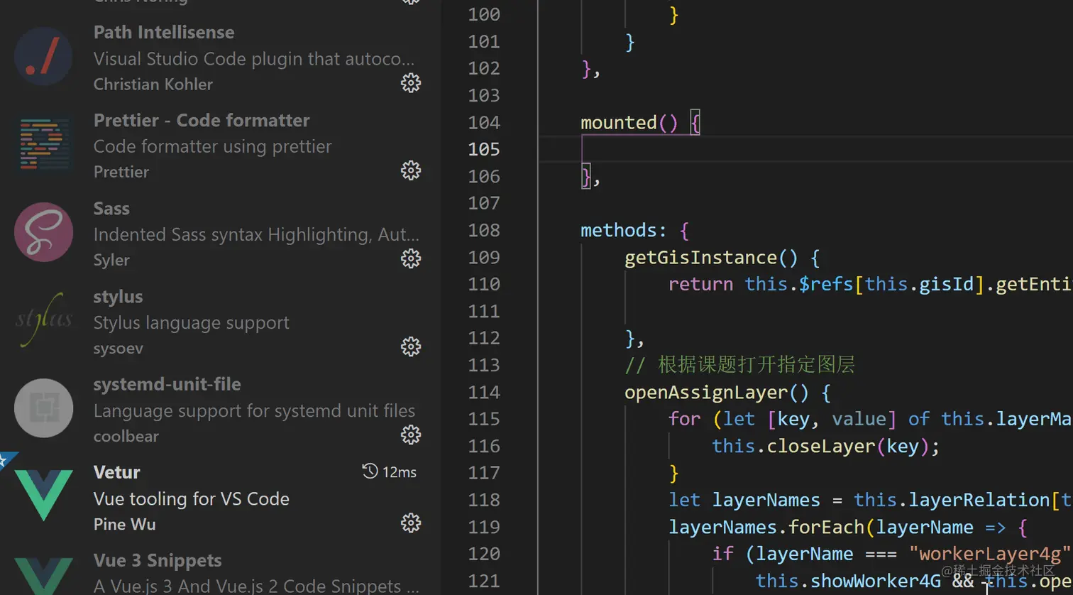This screenshot has height=595, width=1073.
Task: Click line number 114 in gutter
Action: point(484,392)
